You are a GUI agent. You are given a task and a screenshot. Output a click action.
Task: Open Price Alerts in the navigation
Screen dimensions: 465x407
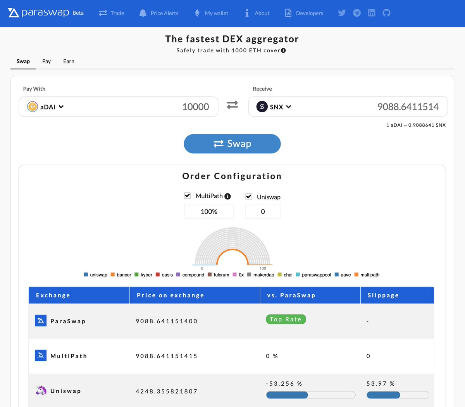pos(158,13)
